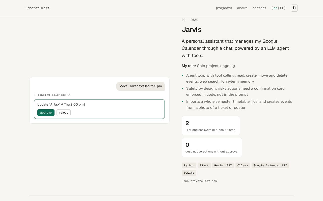Click the "LLM engines" stat card
Screen dimensions: 323x201
(211, 126)
